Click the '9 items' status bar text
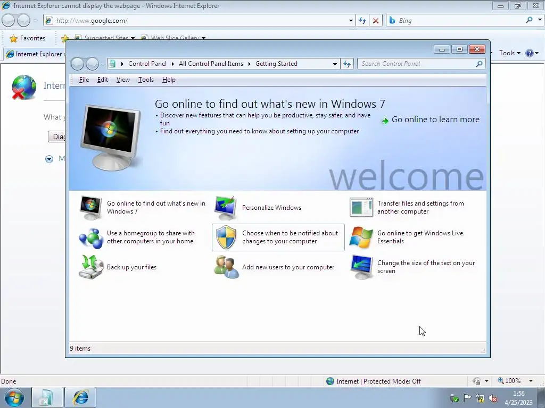The image size is (545, 408). (80, 348)
